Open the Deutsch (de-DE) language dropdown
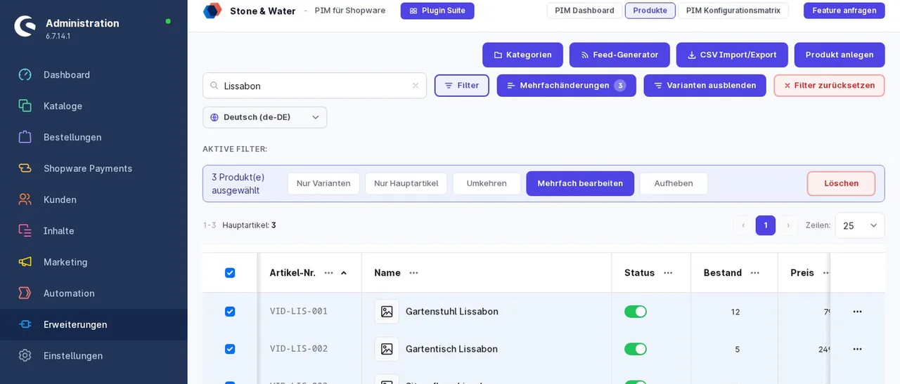This screenshot has width=900, height=384. pos(265,117)
